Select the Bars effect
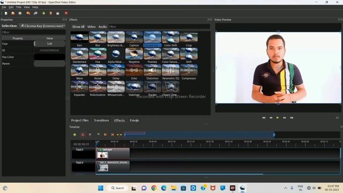This screenshot has width=343, height=193. pyautogui.click(x=79, y=39)
